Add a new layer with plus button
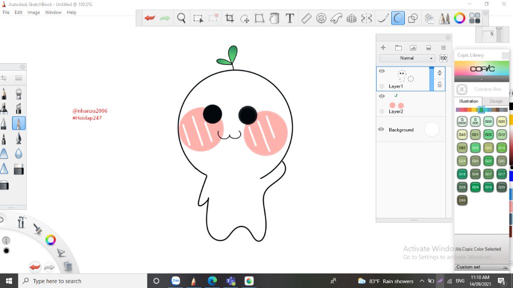The width and height of the screenshot is (513, 288). [383, 48]
